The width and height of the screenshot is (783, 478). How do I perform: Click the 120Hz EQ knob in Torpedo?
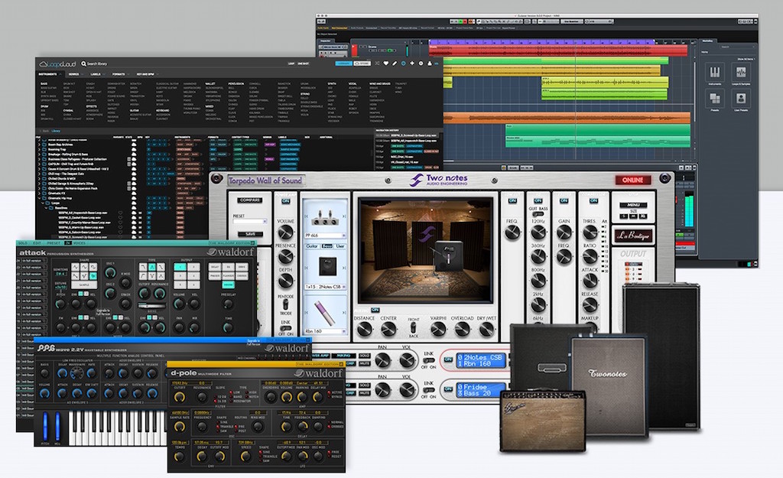click(x=538, y=232)
